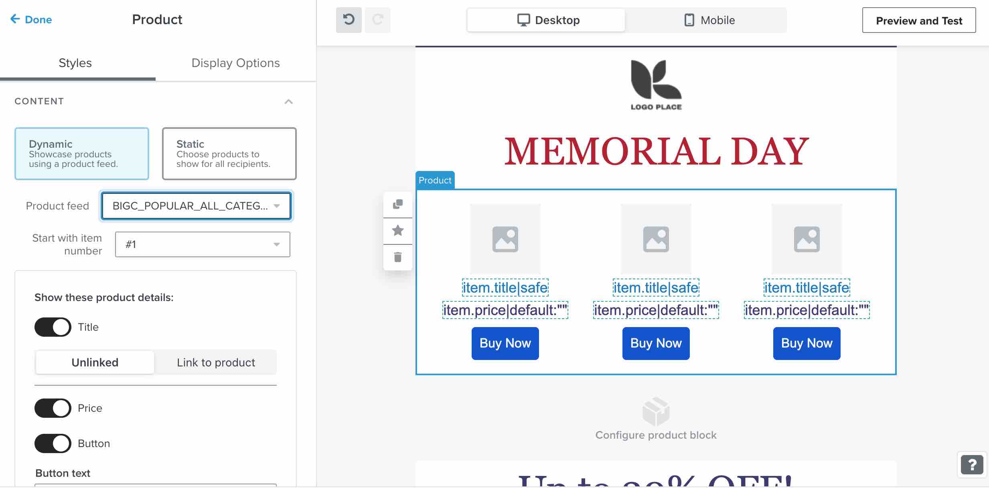Click the favorite/star icon on product block
Screen dimensions: 989x488
(x=398, y=230)
